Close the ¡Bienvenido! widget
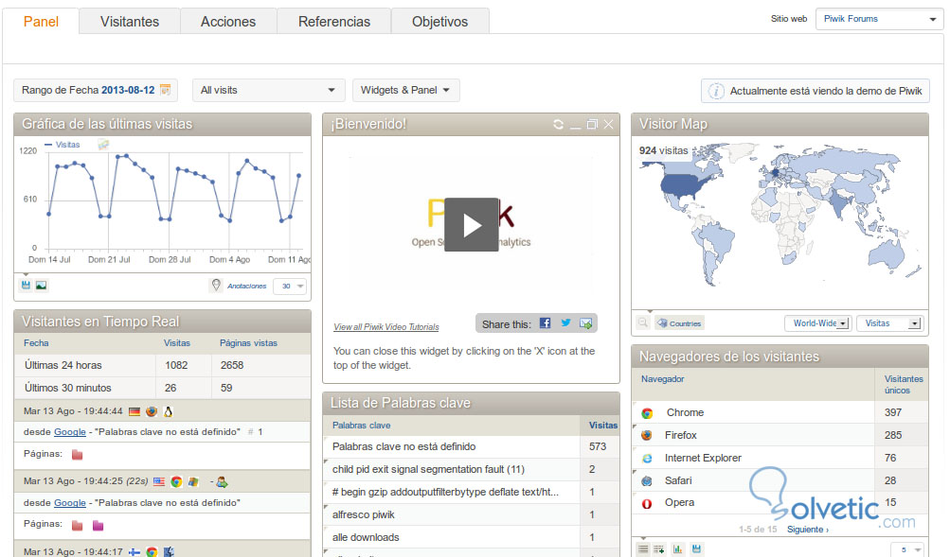The width and height of the screenshot is (950, 557). 608,124
